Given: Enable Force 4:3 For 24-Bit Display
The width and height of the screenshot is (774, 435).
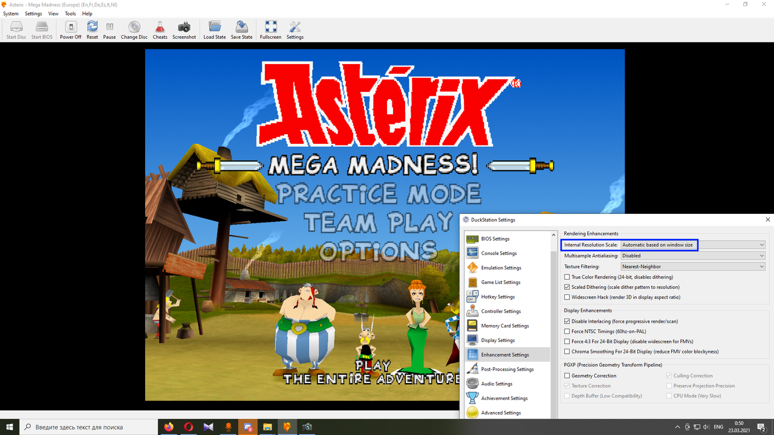Looking at the screenshot, I should pos(567,341).
